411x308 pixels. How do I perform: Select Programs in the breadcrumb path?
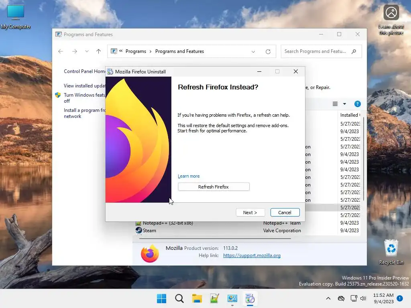(136, 51)
